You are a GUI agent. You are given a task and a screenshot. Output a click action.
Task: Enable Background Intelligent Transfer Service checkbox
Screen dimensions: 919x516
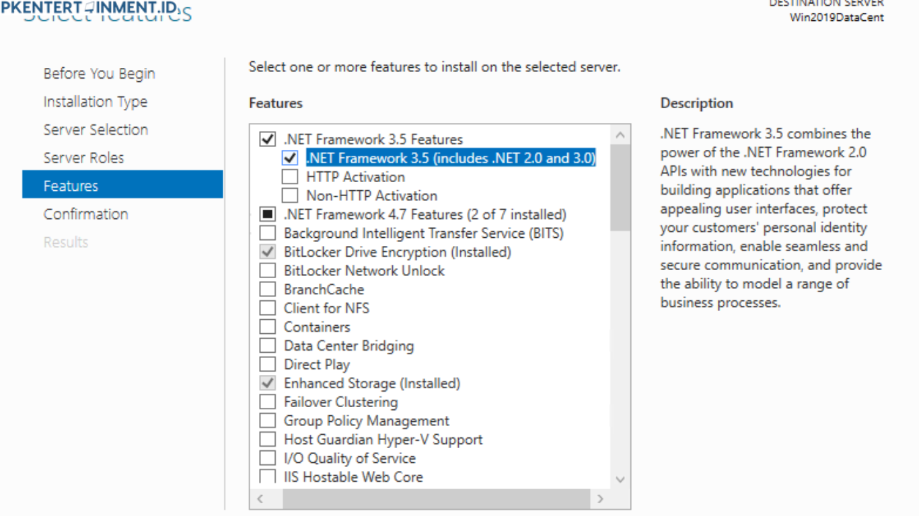[x=268, y=234]
